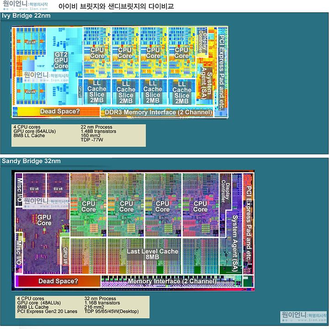Click "DDR3 Memory Interface (2 Channel)" label
Viewport: 329px width, 329px height.
(x=159, y=112)
